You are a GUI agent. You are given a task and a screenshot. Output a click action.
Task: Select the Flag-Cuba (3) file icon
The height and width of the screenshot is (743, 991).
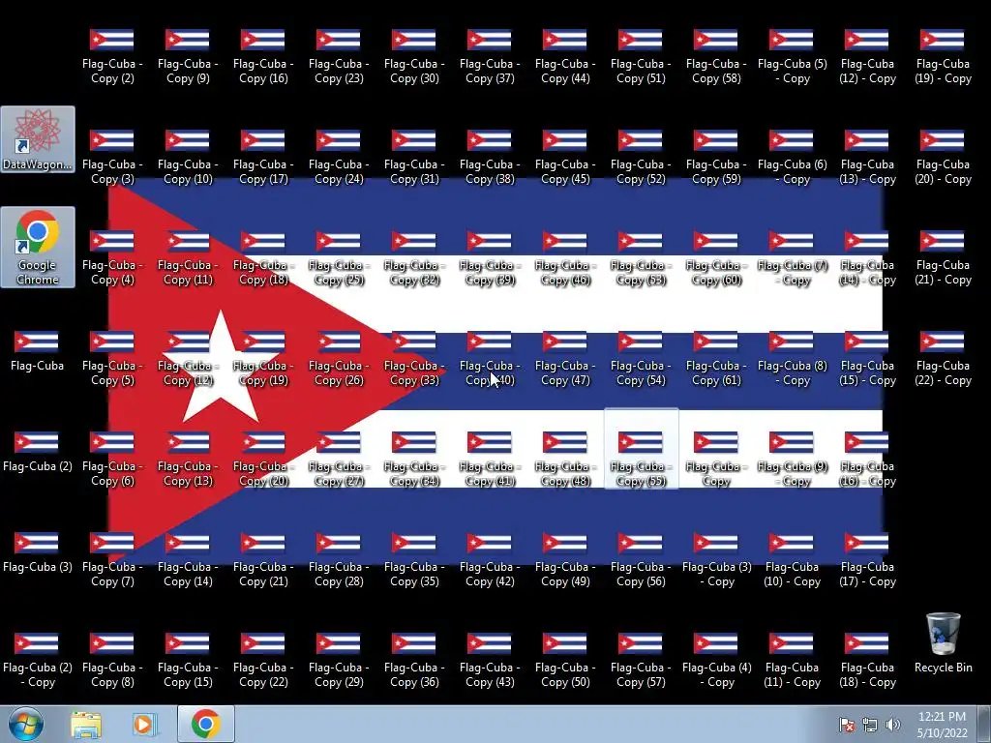coord(37,552)
